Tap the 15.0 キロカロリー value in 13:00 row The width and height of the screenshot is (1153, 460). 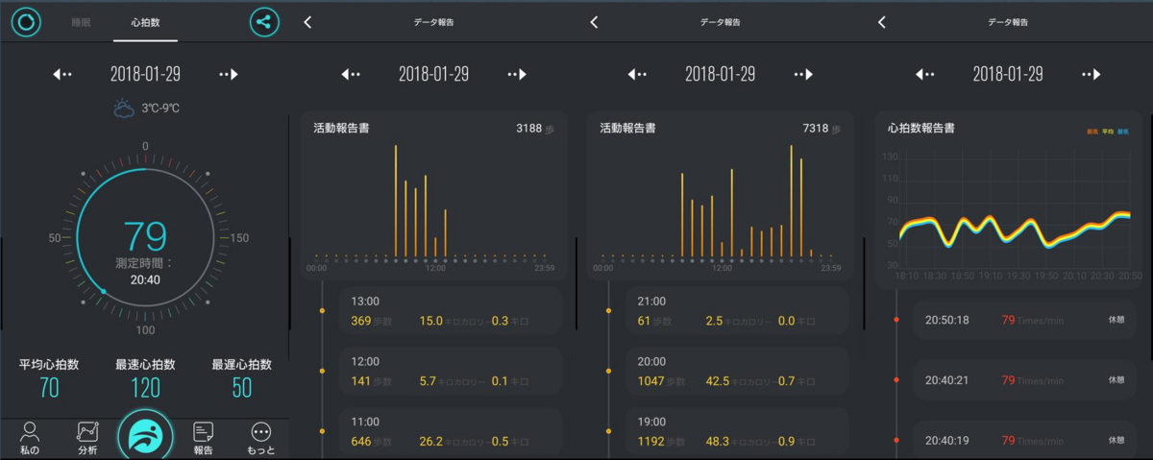click(450, 321)
